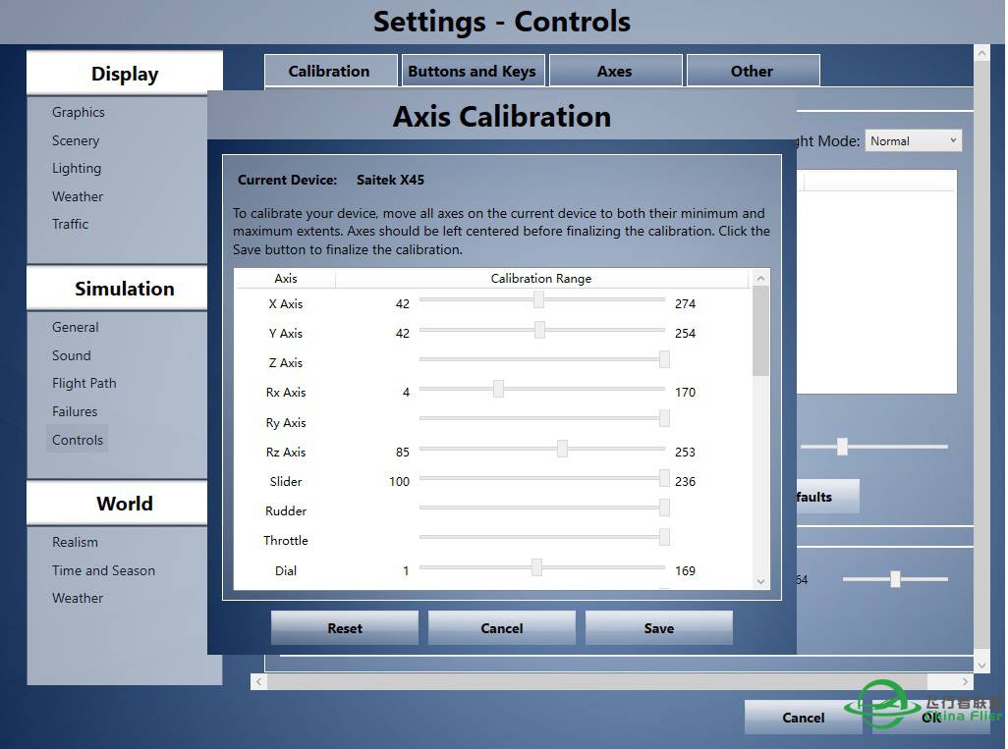Select Realism under World
This screenshot has height=749, width=1008.
(75, 542)
